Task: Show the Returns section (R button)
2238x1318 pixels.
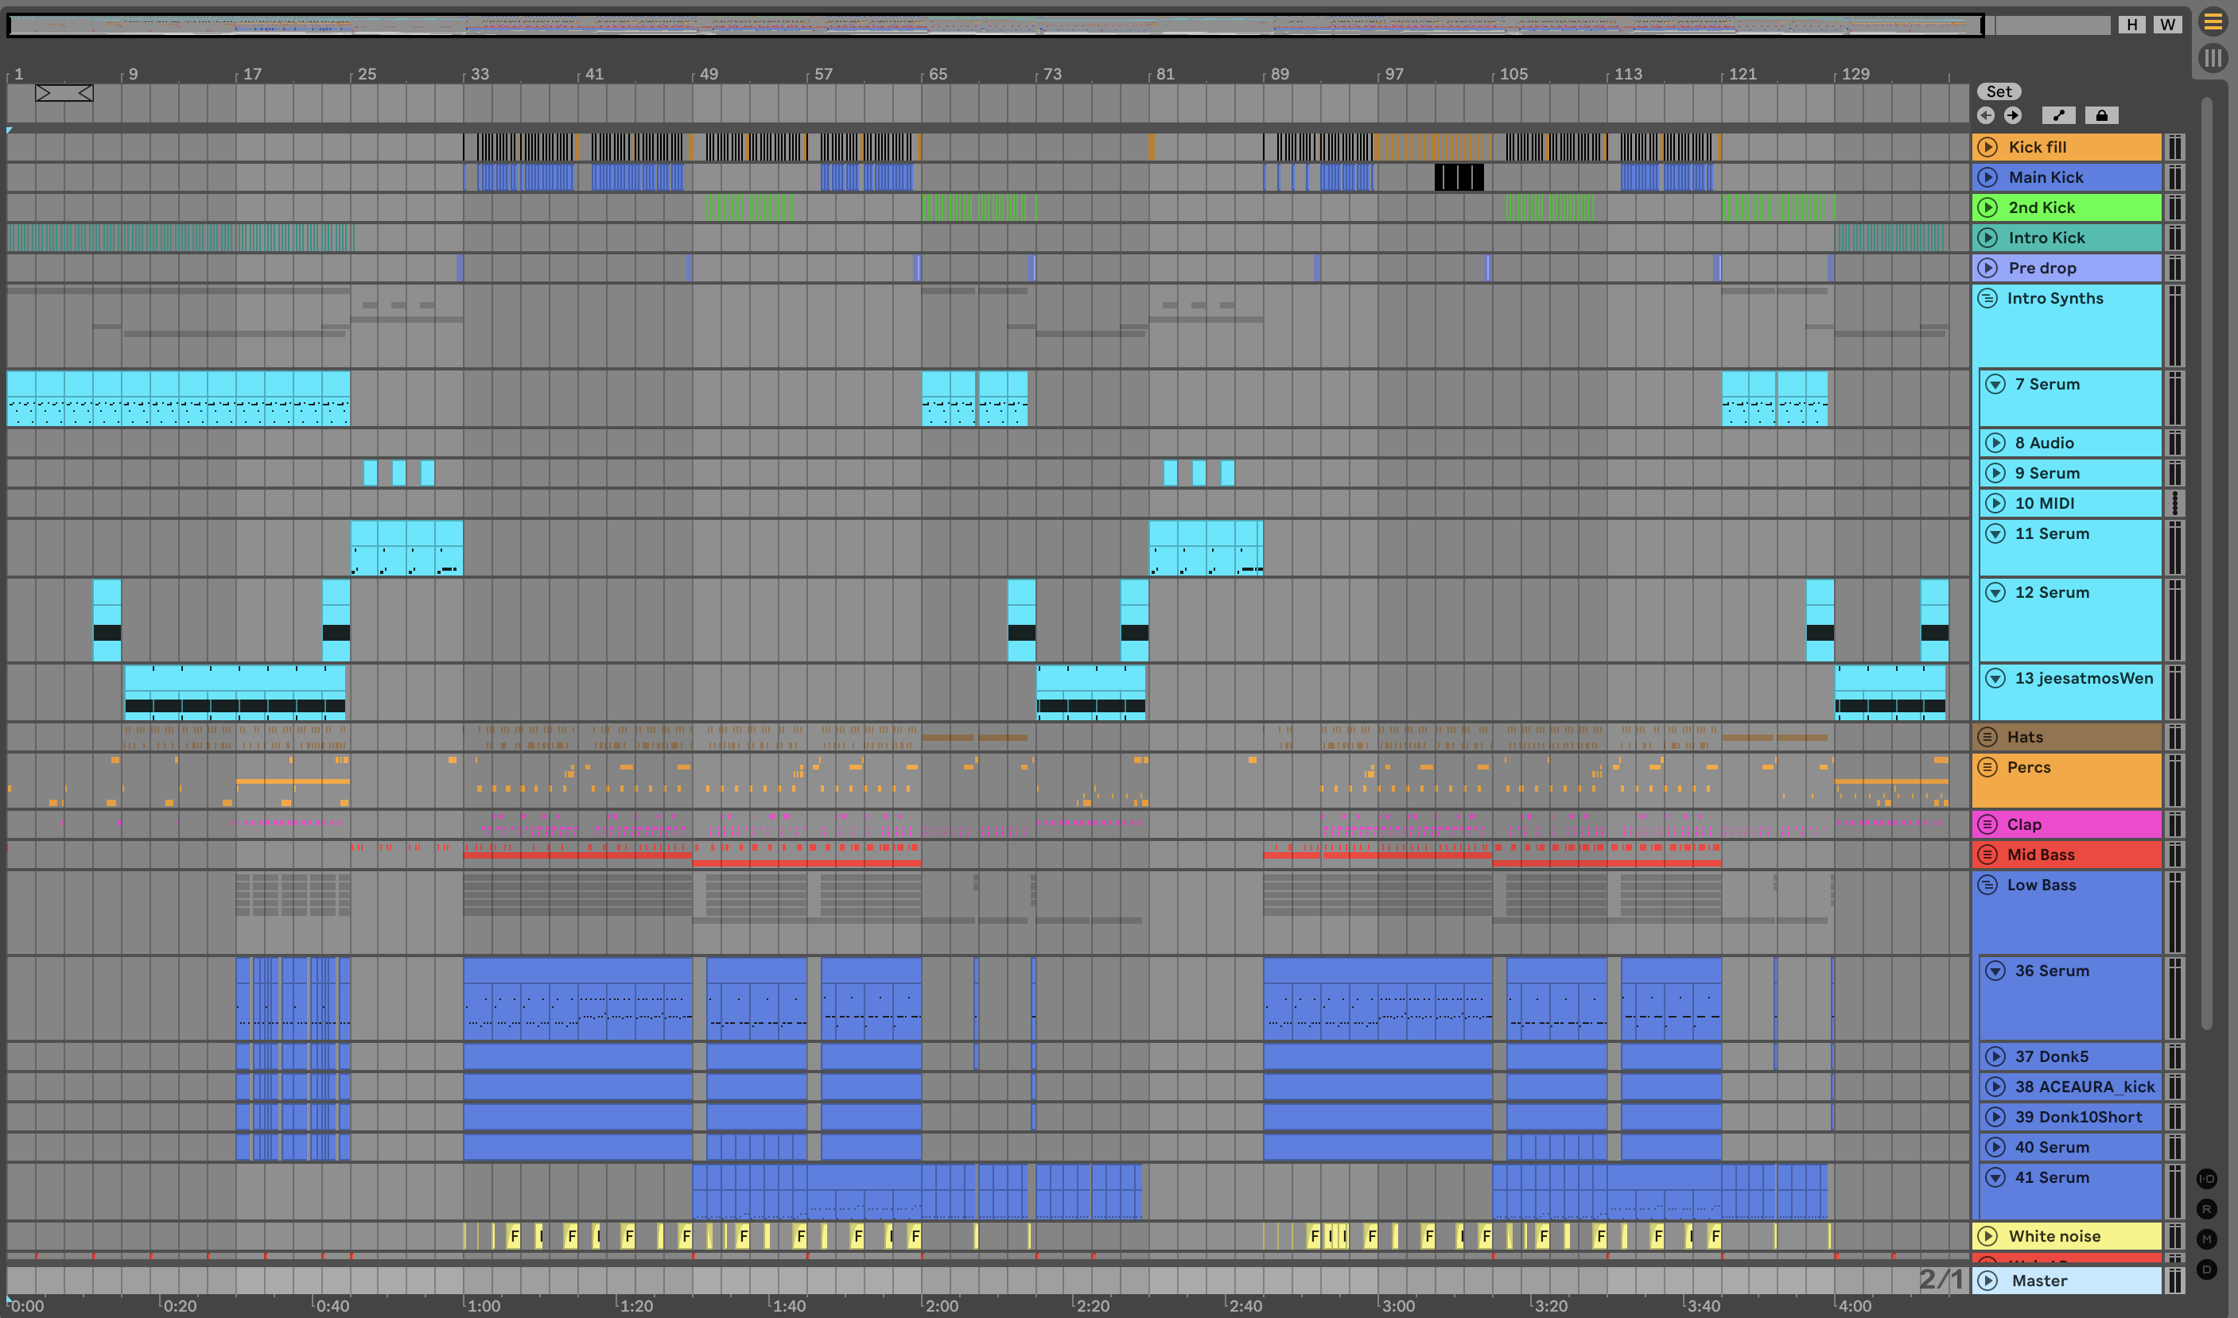Action: pyautogui.click(x=2207, y=1209)
